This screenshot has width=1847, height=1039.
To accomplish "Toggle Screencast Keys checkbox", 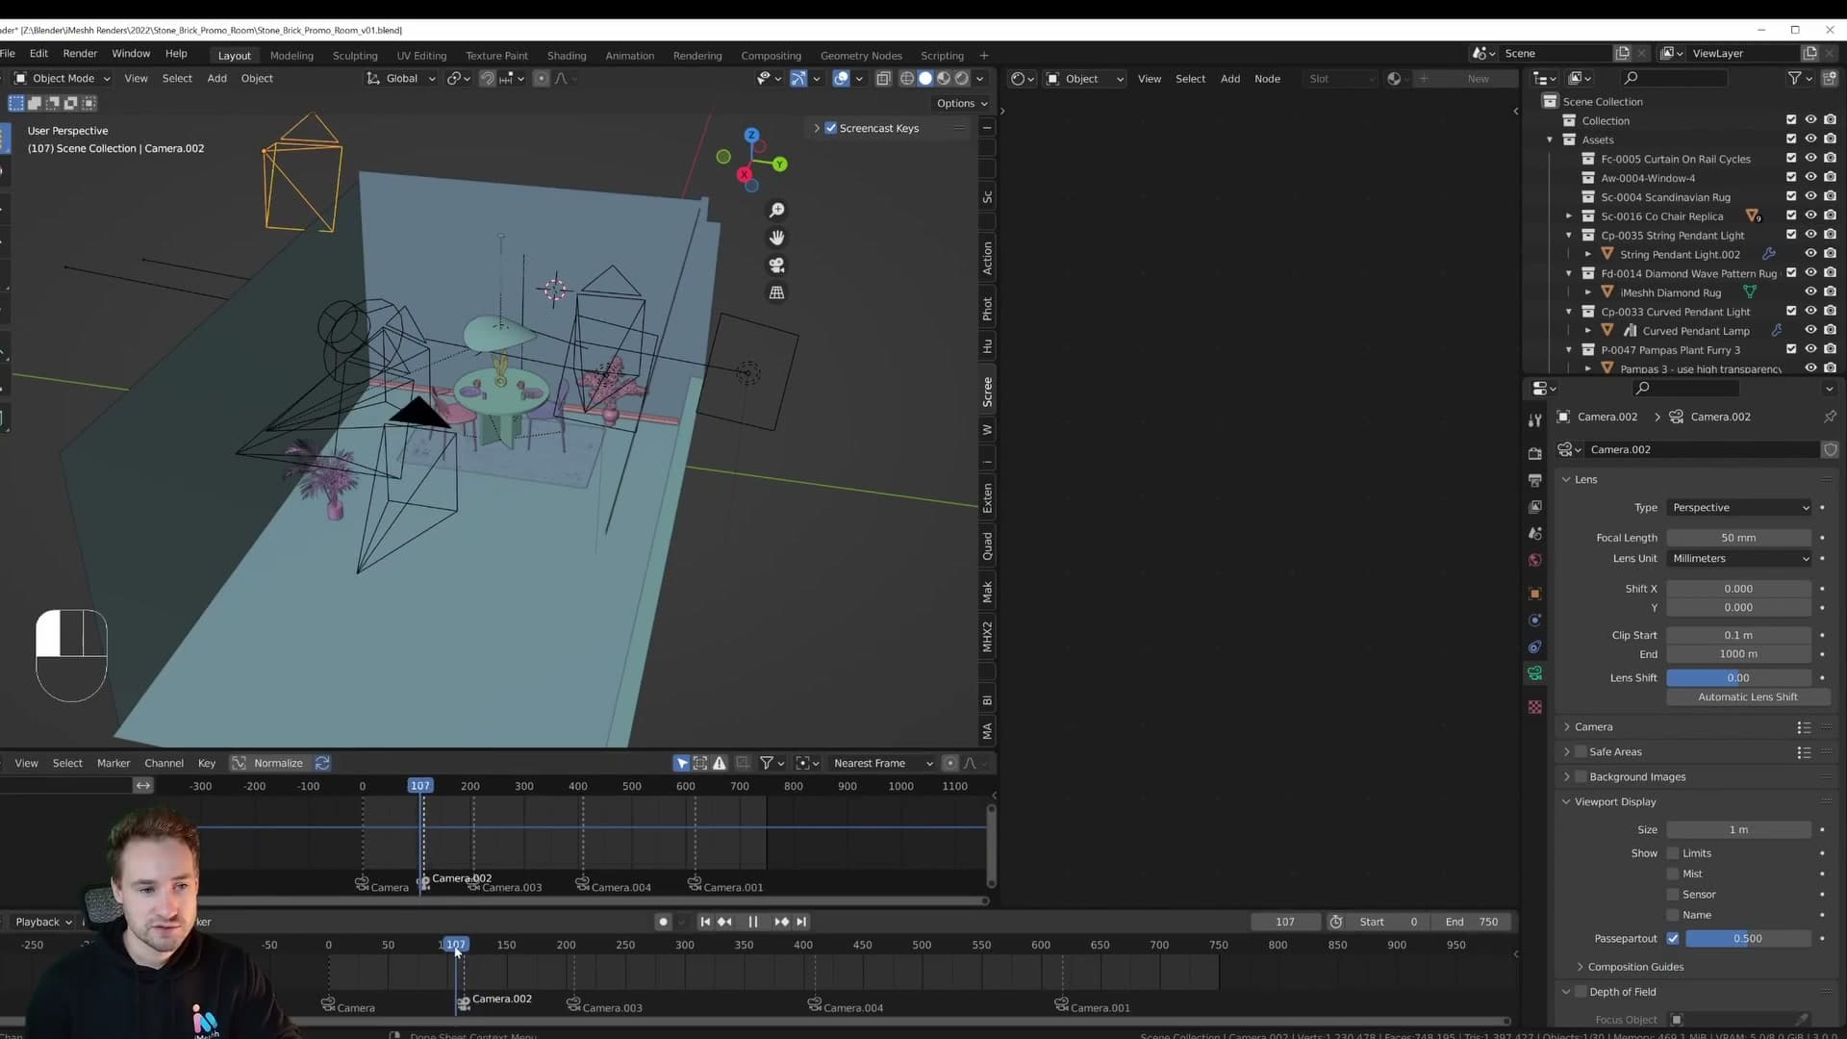I will [831, 128].
